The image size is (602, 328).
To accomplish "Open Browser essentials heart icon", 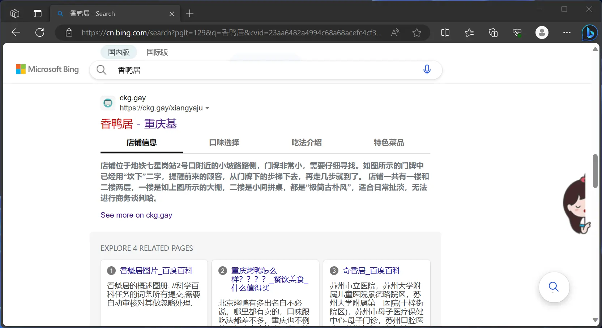I will pos(517,32).
